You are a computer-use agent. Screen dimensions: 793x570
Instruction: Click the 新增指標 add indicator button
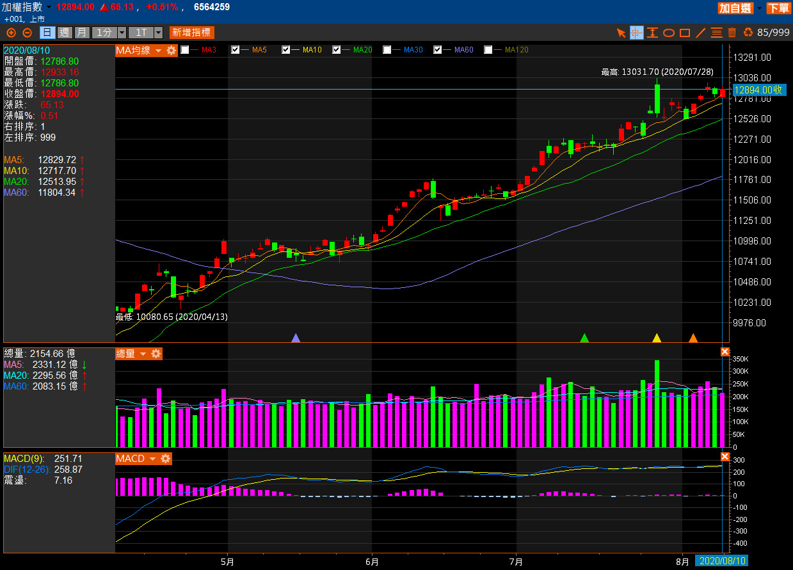[192, 33]
